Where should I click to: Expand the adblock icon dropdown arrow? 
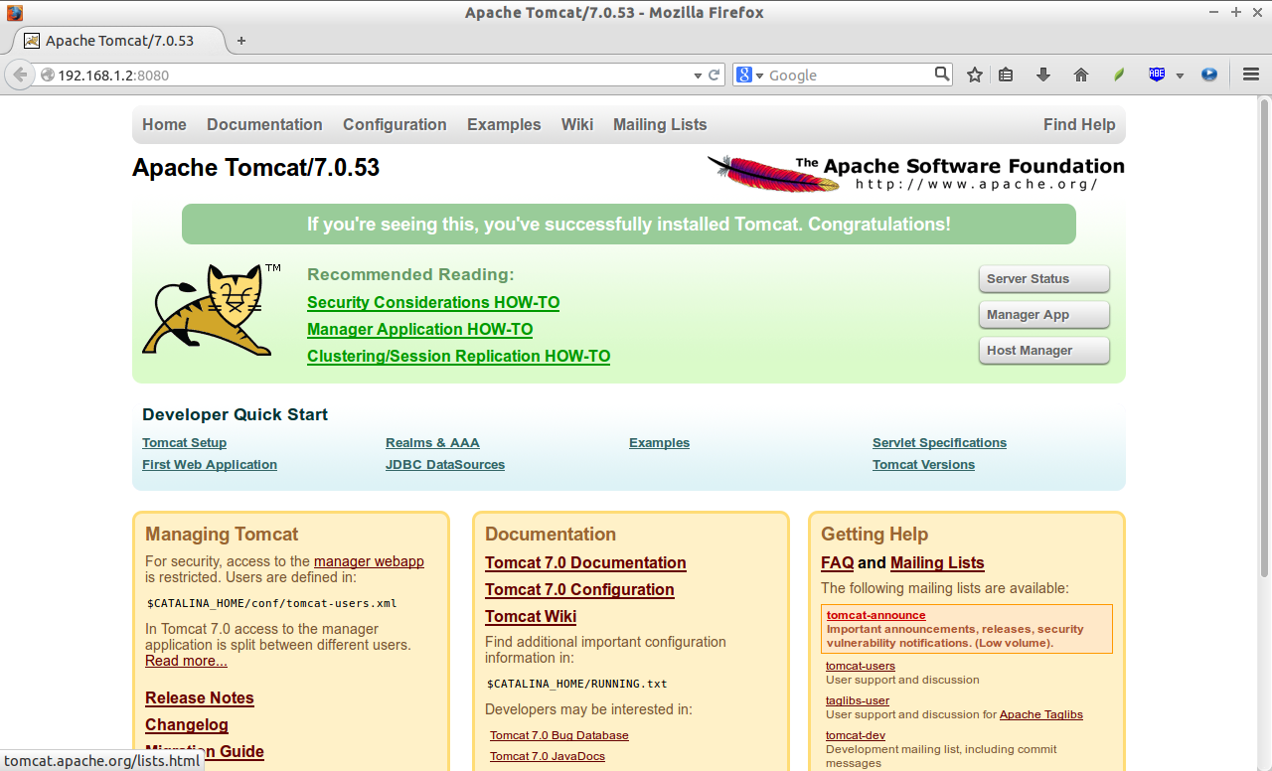(x=1180, y=76)
